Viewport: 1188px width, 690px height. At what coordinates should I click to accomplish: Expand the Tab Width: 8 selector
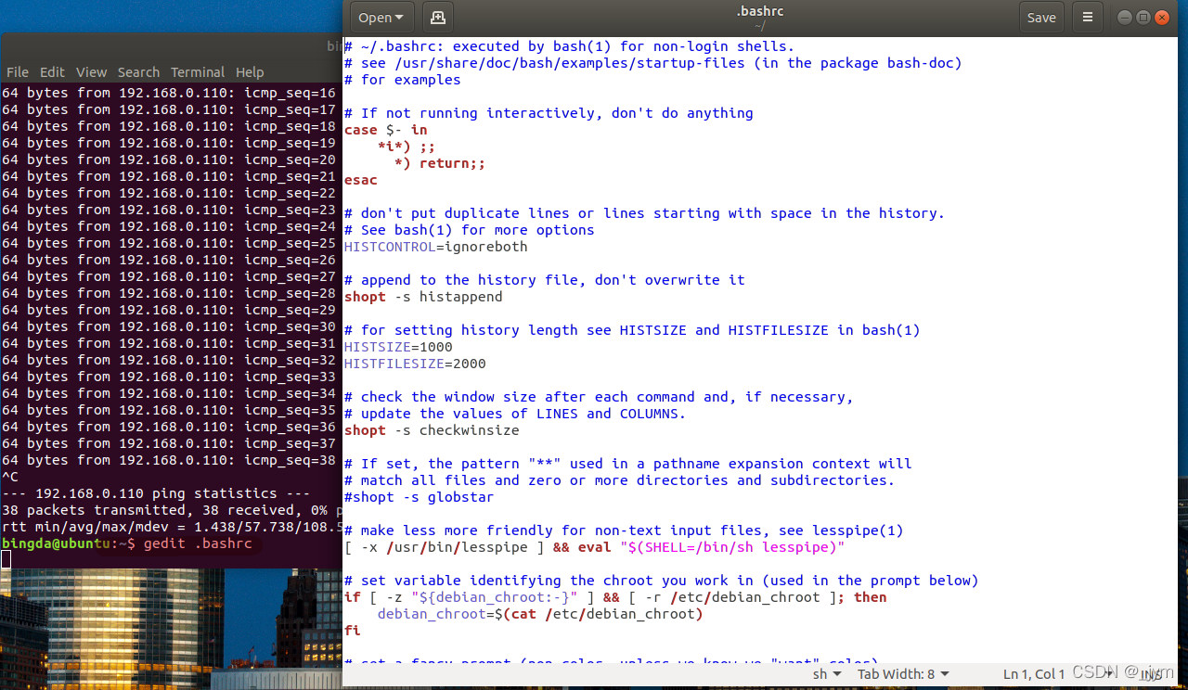click(903, 674)
